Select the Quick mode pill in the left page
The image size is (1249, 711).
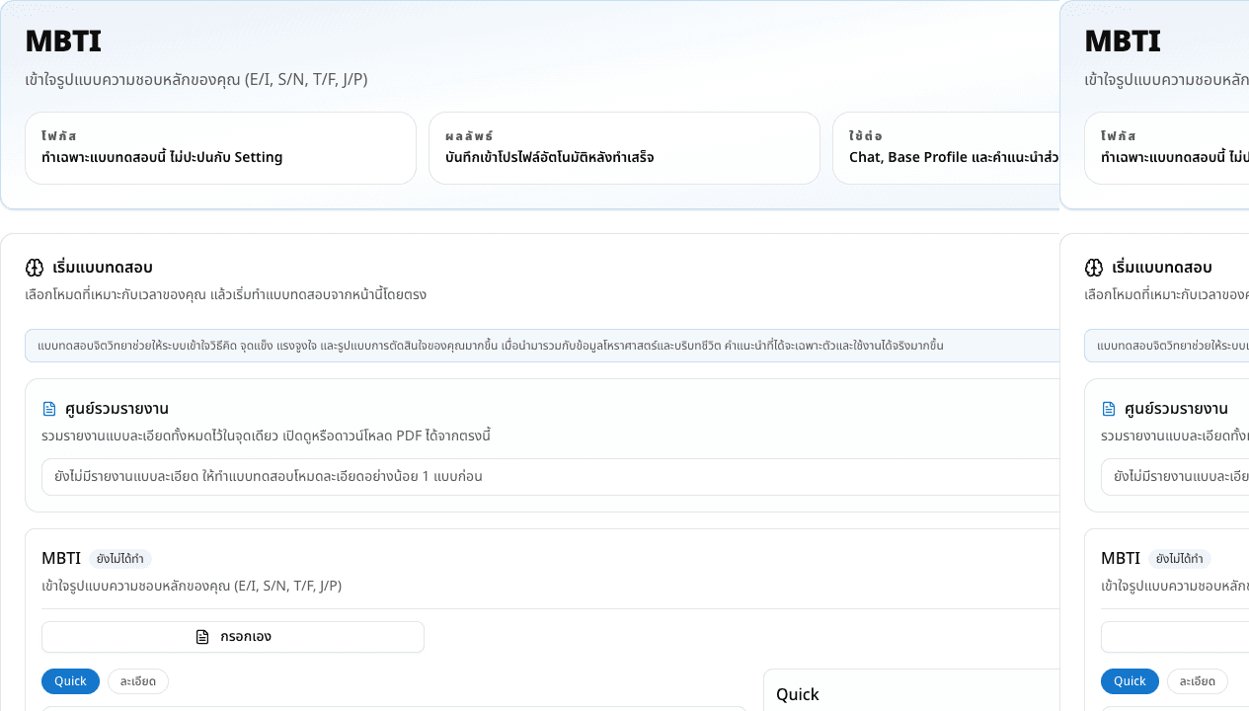70,681
